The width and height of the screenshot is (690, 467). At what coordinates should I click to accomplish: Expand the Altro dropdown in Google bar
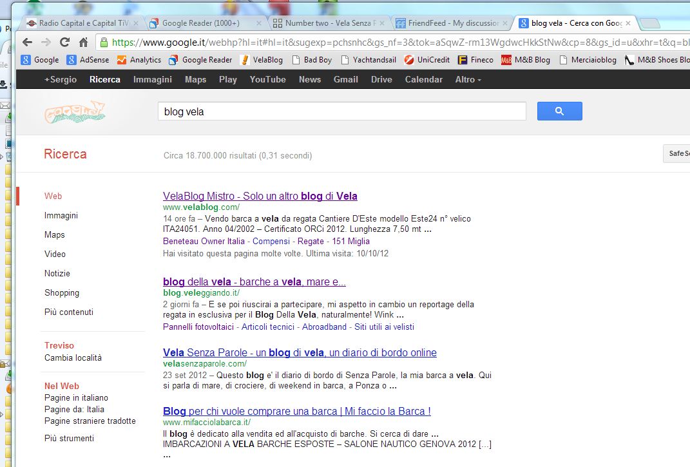pos(468,80)
